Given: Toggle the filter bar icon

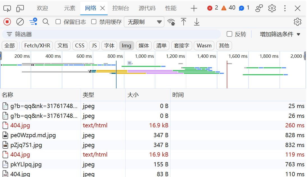Looking at the screenshot, I should 33,22.
